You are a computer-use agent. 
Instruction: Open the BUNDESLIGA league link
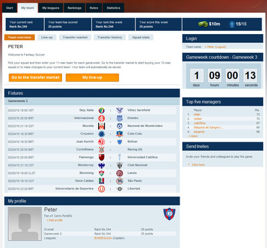pyautogui.click(x=103, y=238)
